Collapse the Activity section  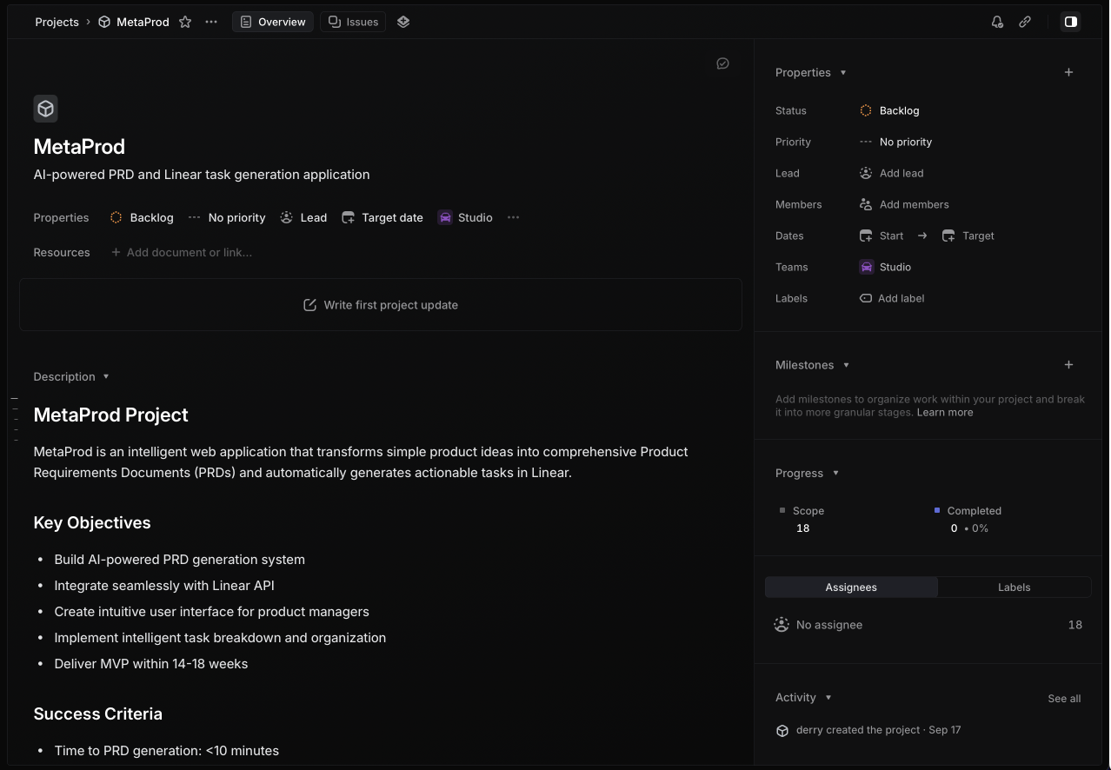(803, 697)
